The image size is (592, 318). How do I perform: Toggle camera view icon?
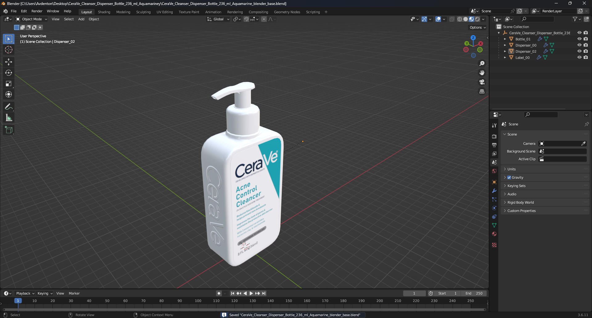(x=482, y=82)
